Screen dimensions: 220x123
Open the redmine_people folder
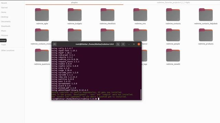coord(173,35)
